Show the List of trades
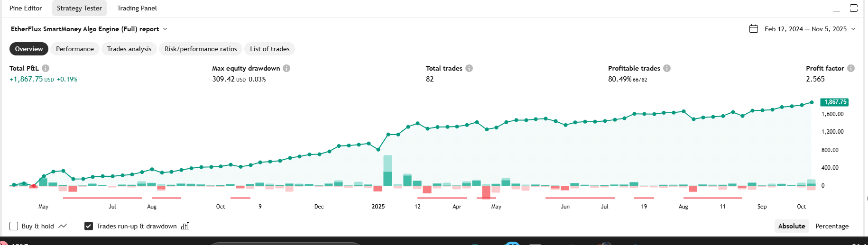868x245 pixels. (270, 49)
